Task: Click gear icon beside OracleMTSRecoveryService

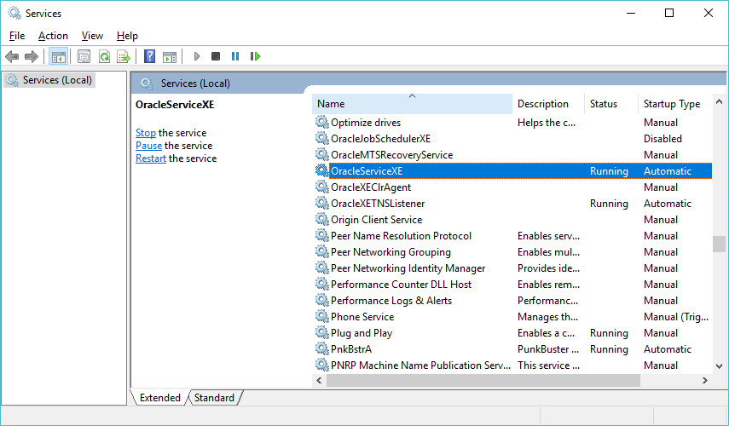Action: (321, 155)
